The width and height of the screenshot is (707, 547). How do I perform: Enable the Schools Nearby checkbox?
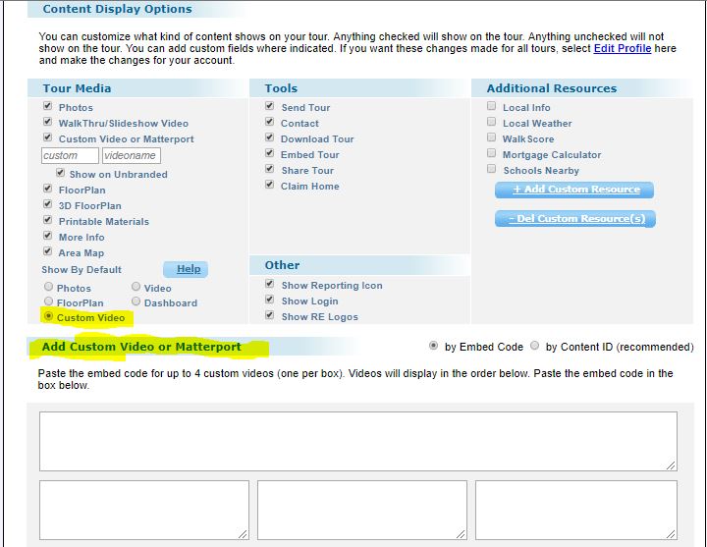(492, 170)
